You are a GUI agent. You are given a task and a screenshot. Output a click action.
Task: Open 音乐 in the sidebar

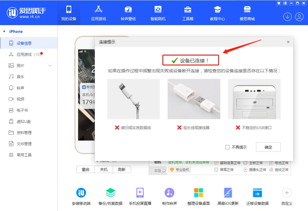pyautogui.click(x=29, y=77)
